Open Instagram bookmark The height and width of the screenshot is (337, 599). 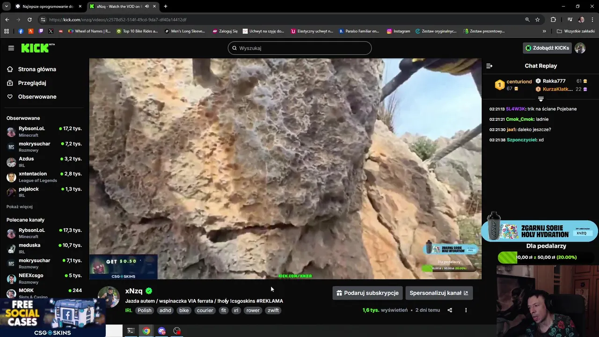(x=398, y=31)
